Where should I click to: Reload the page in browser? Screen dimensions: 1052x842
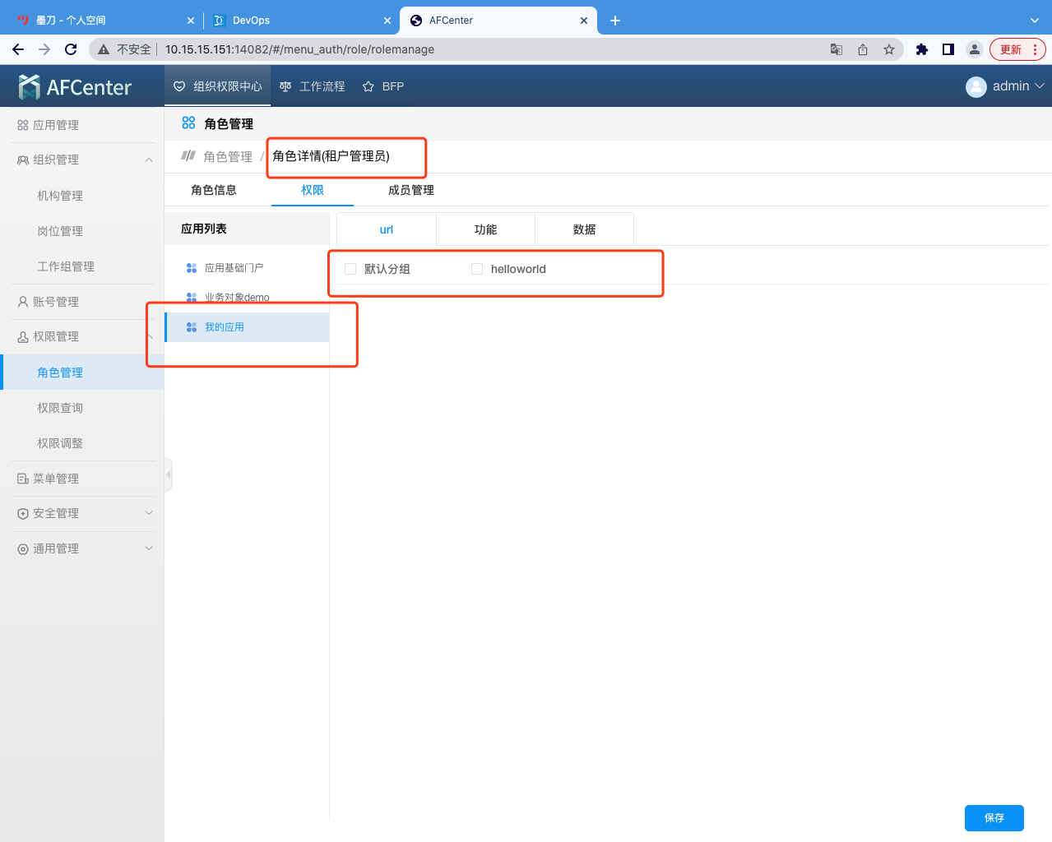tap(71, 49)
